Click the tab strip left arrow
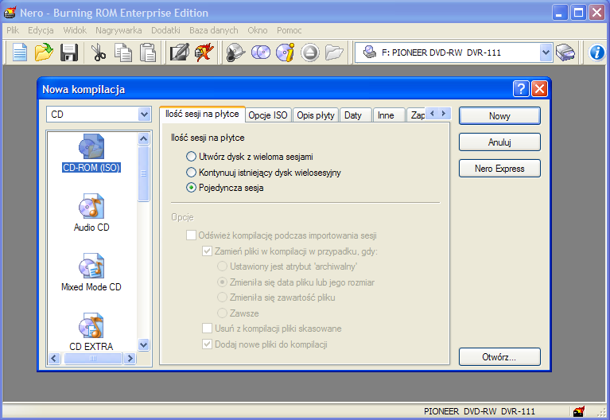Screen dimensions: 610x420 432,113
